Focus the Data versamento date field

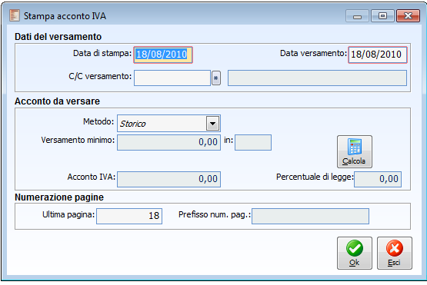pyautogui.click(x=378, y=55)
